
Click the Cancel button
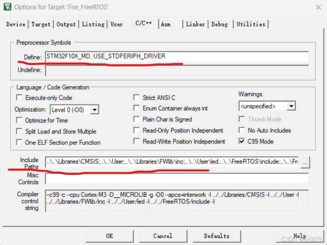[x=163, y=236]
